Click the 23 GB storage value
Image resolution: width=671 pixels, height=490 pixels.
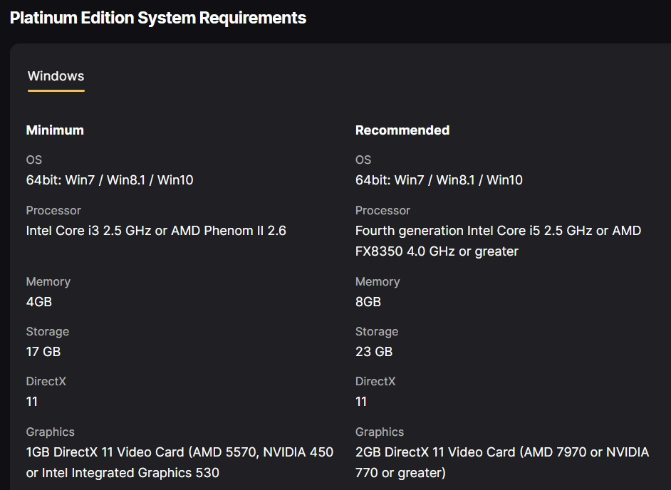373,352
